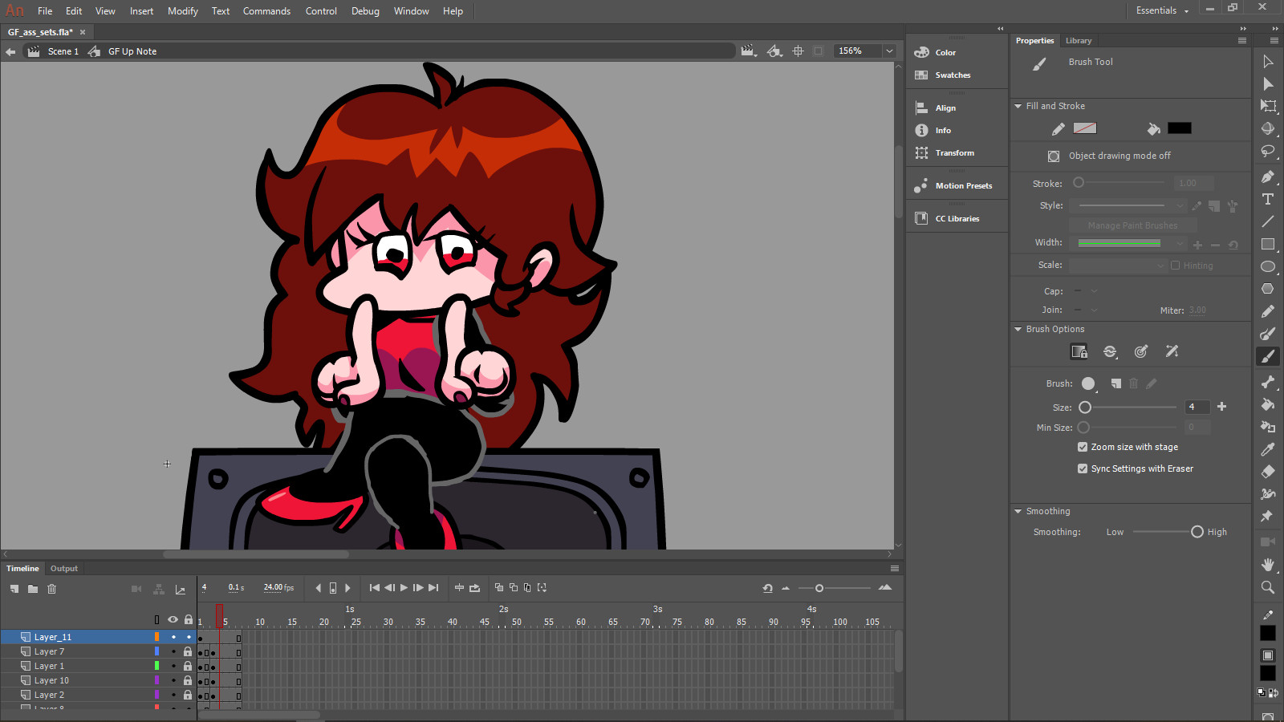Viewport: 1284px width, 722px height.
Task: Open the brush shape dropdown
Action: 1090,383
